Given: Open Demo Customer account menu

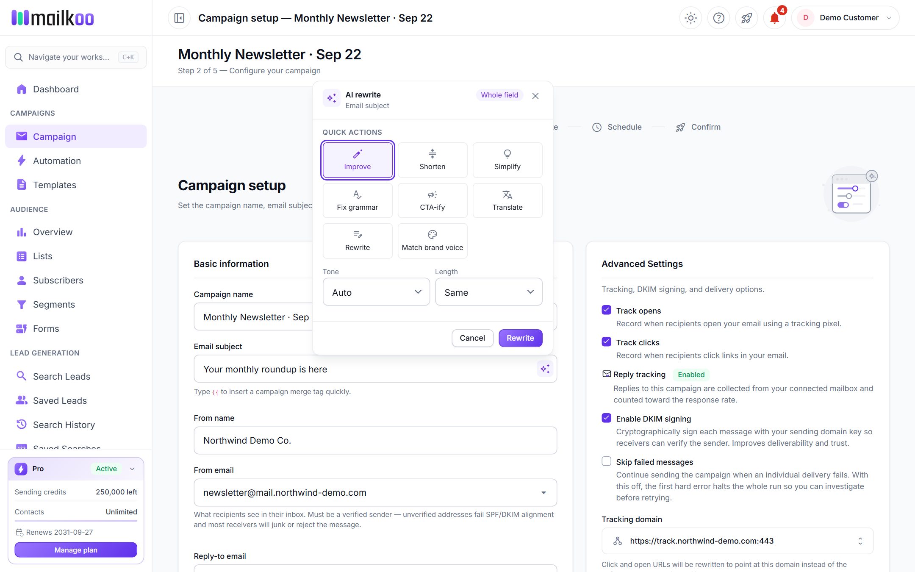Looking at the screenshot, I should click(x=845, y=18).
